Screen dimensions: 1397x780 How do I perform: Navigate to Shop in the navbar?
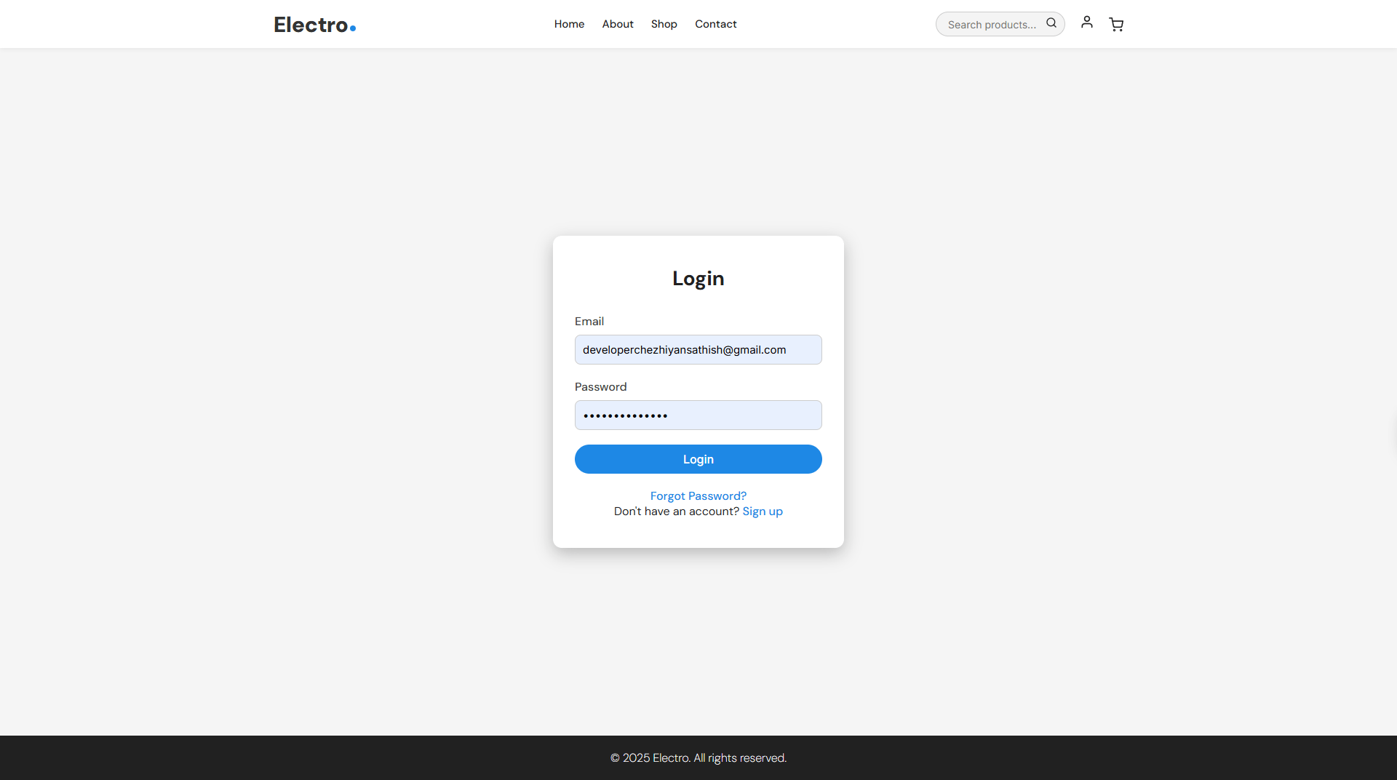[664, 24]
